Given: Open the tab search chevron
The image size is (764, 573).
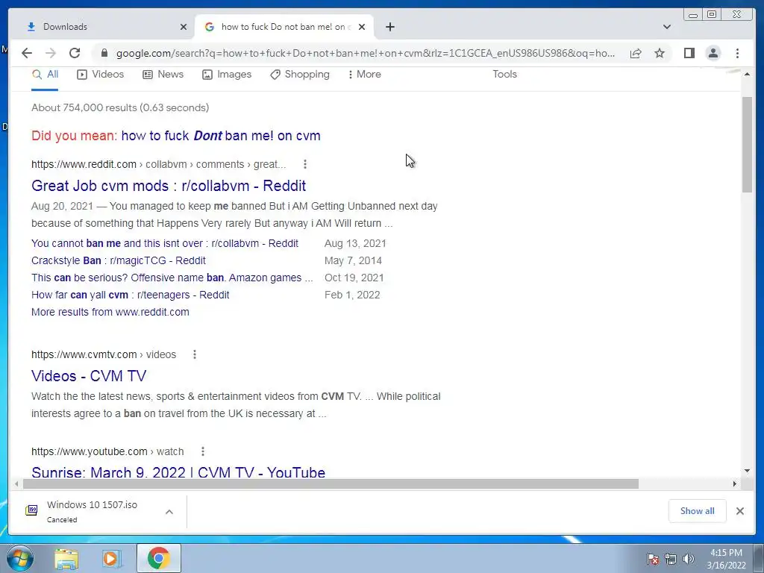Looking at the screenshot, I should [x=667, y=27].
